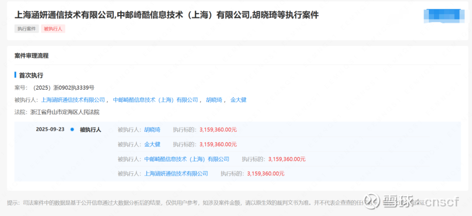The height and width of the screenshot is (216, 472).
Task: Click the court name 浙江省舟山市定海区人民法院
Action: [65, 112]
